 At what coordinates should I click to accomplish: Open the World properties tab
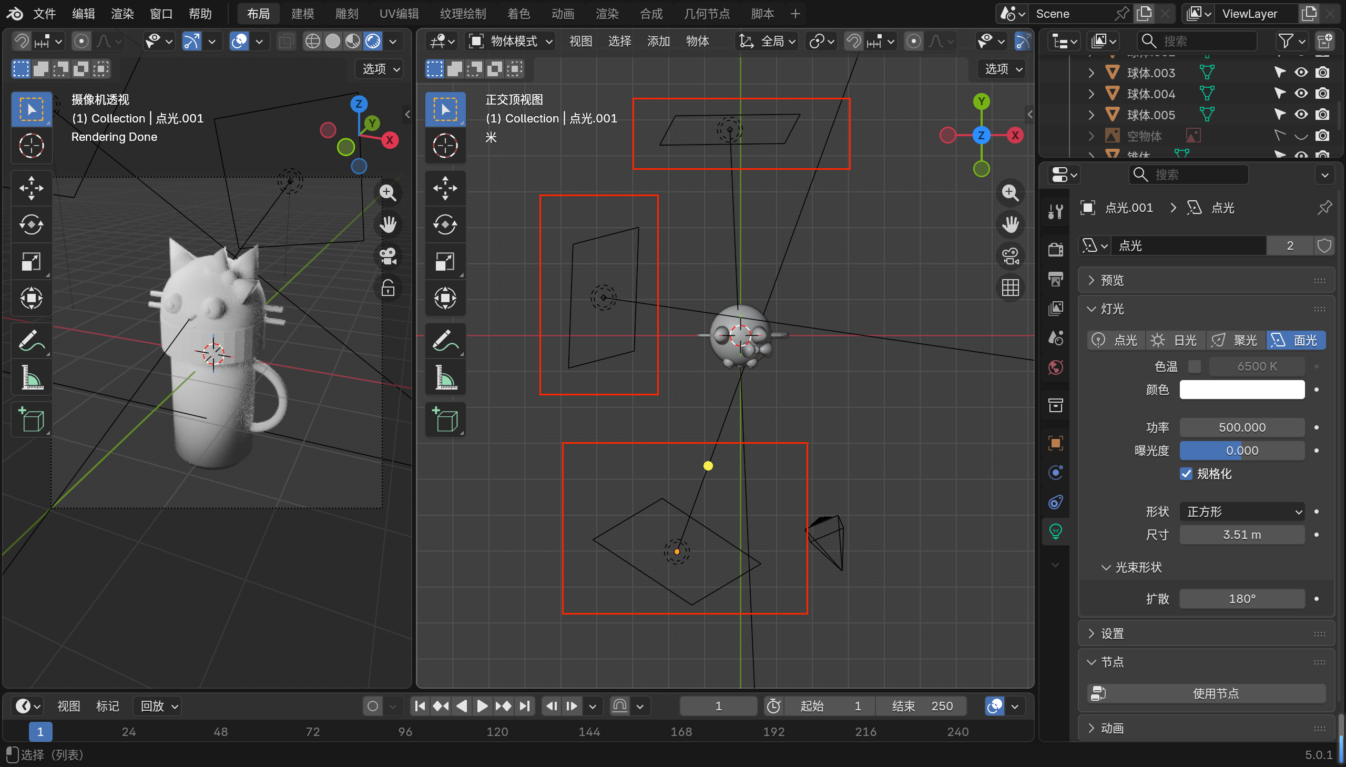click(1055, 367)
